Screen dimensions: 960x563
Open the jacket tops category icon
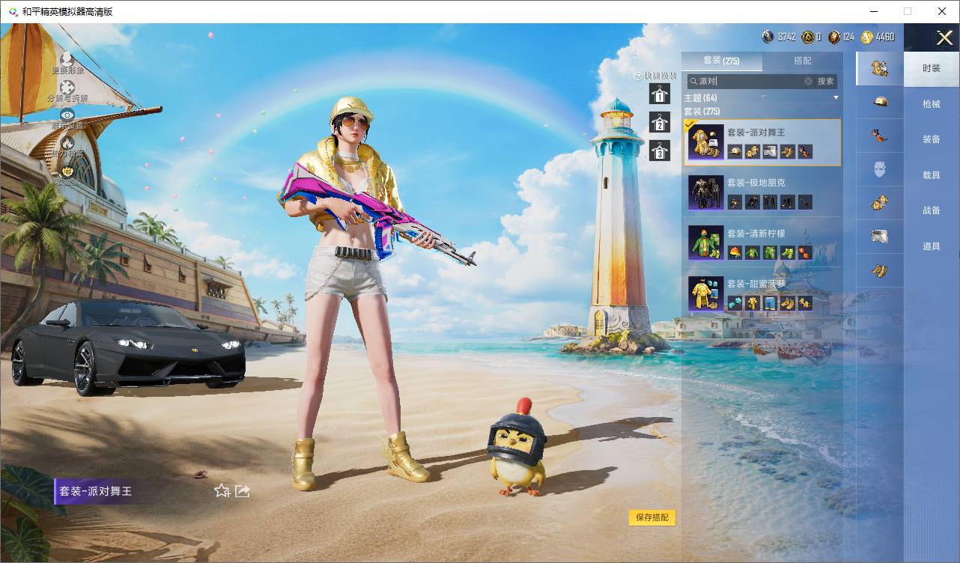(880, 202)
